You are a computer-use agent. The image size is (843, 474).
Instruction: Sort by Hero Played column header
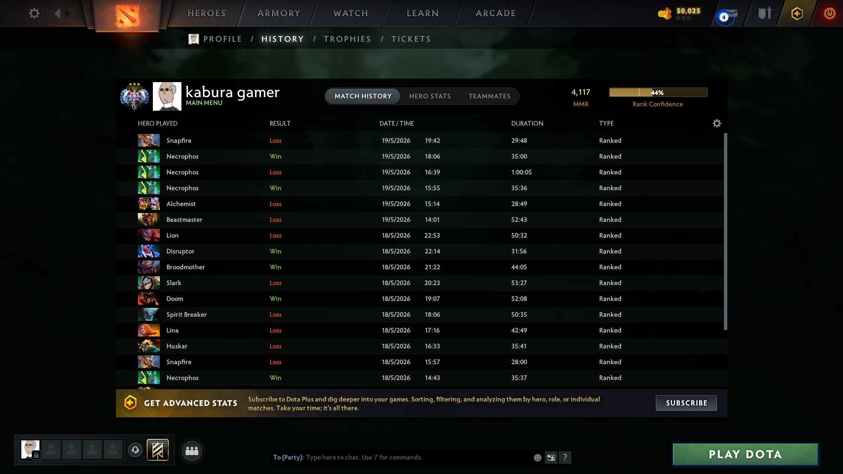[158, 123]
